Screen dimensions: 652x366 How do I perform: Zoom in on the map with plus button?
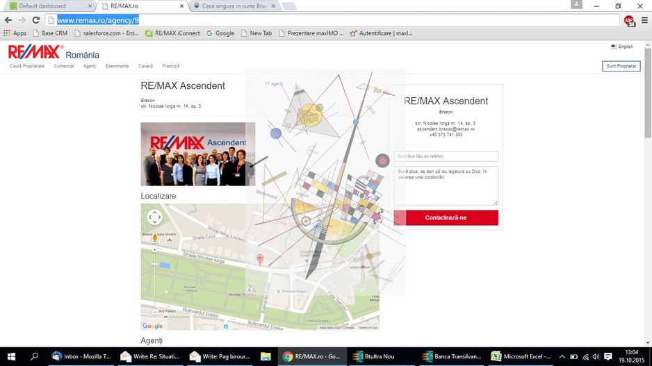[x=154, y=249]
